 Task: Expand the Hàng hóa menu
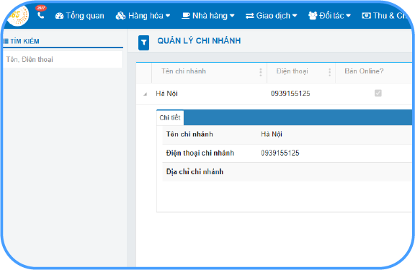pyautogui.click(x=143, y=16)
